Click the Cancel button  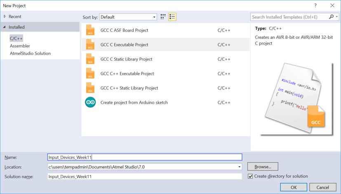pos(323,187)
